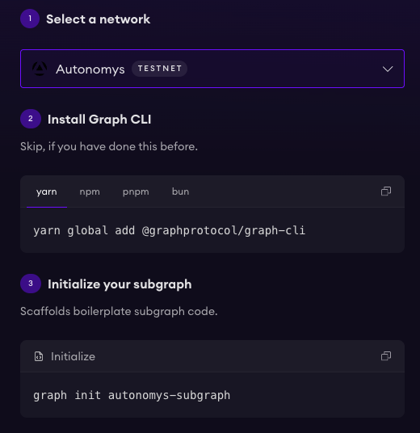Screen dimensions: 420x433
Task: Switch to the pnpm tab
Action: point(136,191)
